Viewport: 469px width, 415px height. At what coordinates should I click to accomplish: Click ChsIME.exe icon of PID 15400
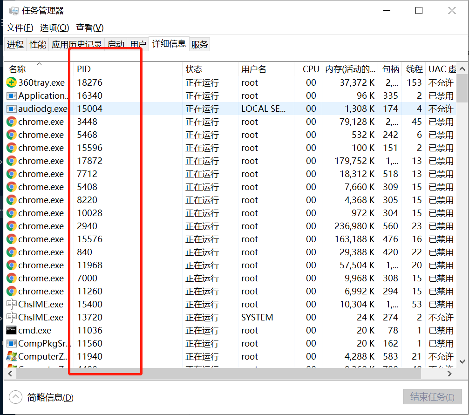click(11, 304)
